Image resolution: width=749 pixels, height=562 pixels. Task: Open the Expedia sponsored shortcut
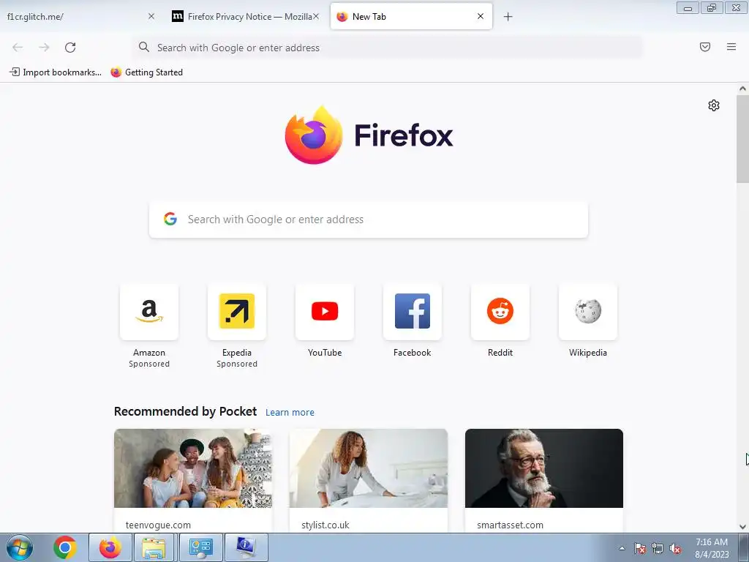(237, 312)
